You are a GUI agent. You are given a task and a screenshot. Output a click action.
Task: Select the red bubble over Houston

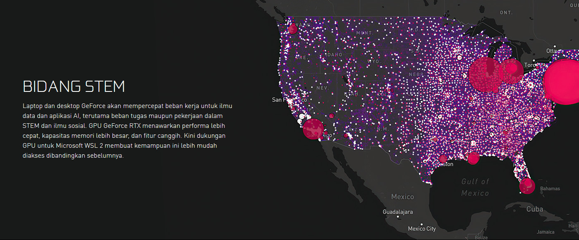click(443, 159)
